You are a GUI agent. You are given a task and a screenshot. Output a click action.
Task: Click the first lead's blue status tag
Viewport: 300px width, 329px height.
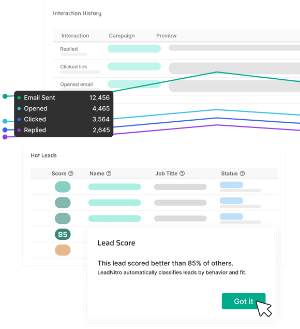(231, 185)
